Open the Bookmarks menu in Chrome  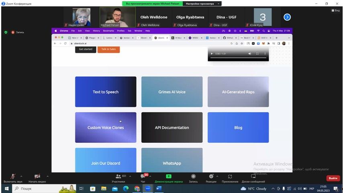pyautogui.click(x=108, y=30)
